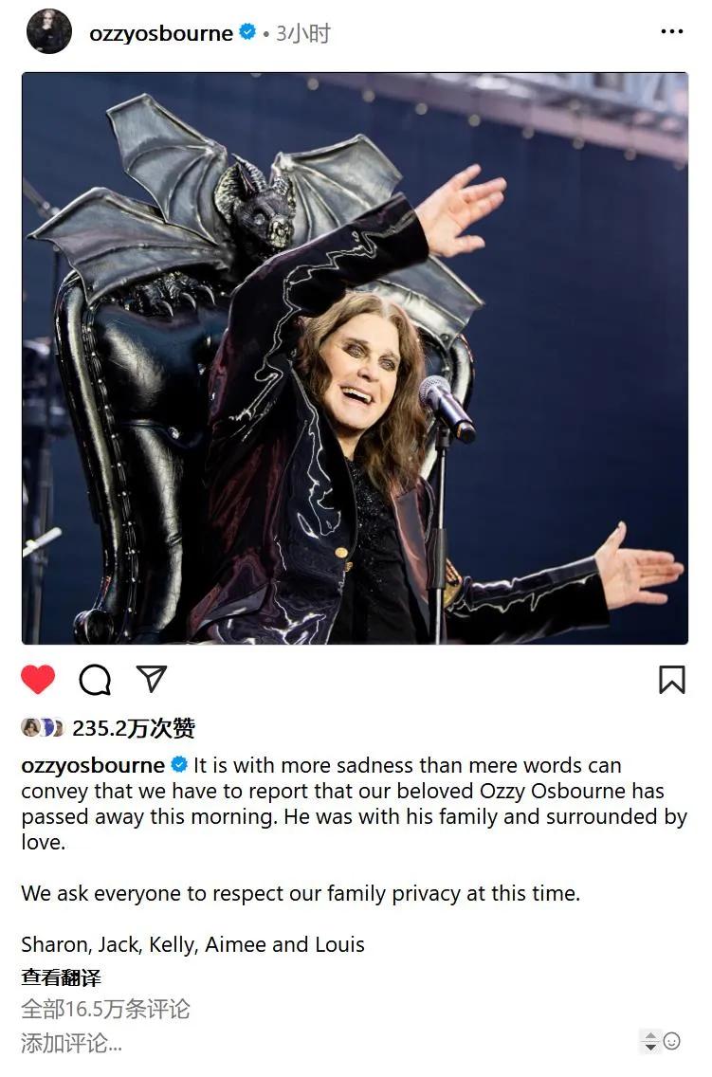This screenshot has width=712, height=1077.
Task: Open the smiley emoji picker
Action: (671, 1041)
